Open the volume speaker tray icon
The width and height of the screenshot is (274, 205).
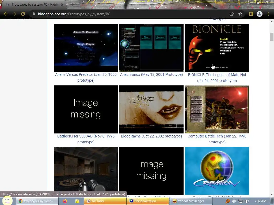247,201
